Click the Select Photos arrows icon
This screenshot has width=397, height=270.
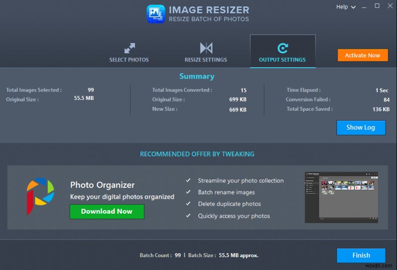click(x=130, y=48)
